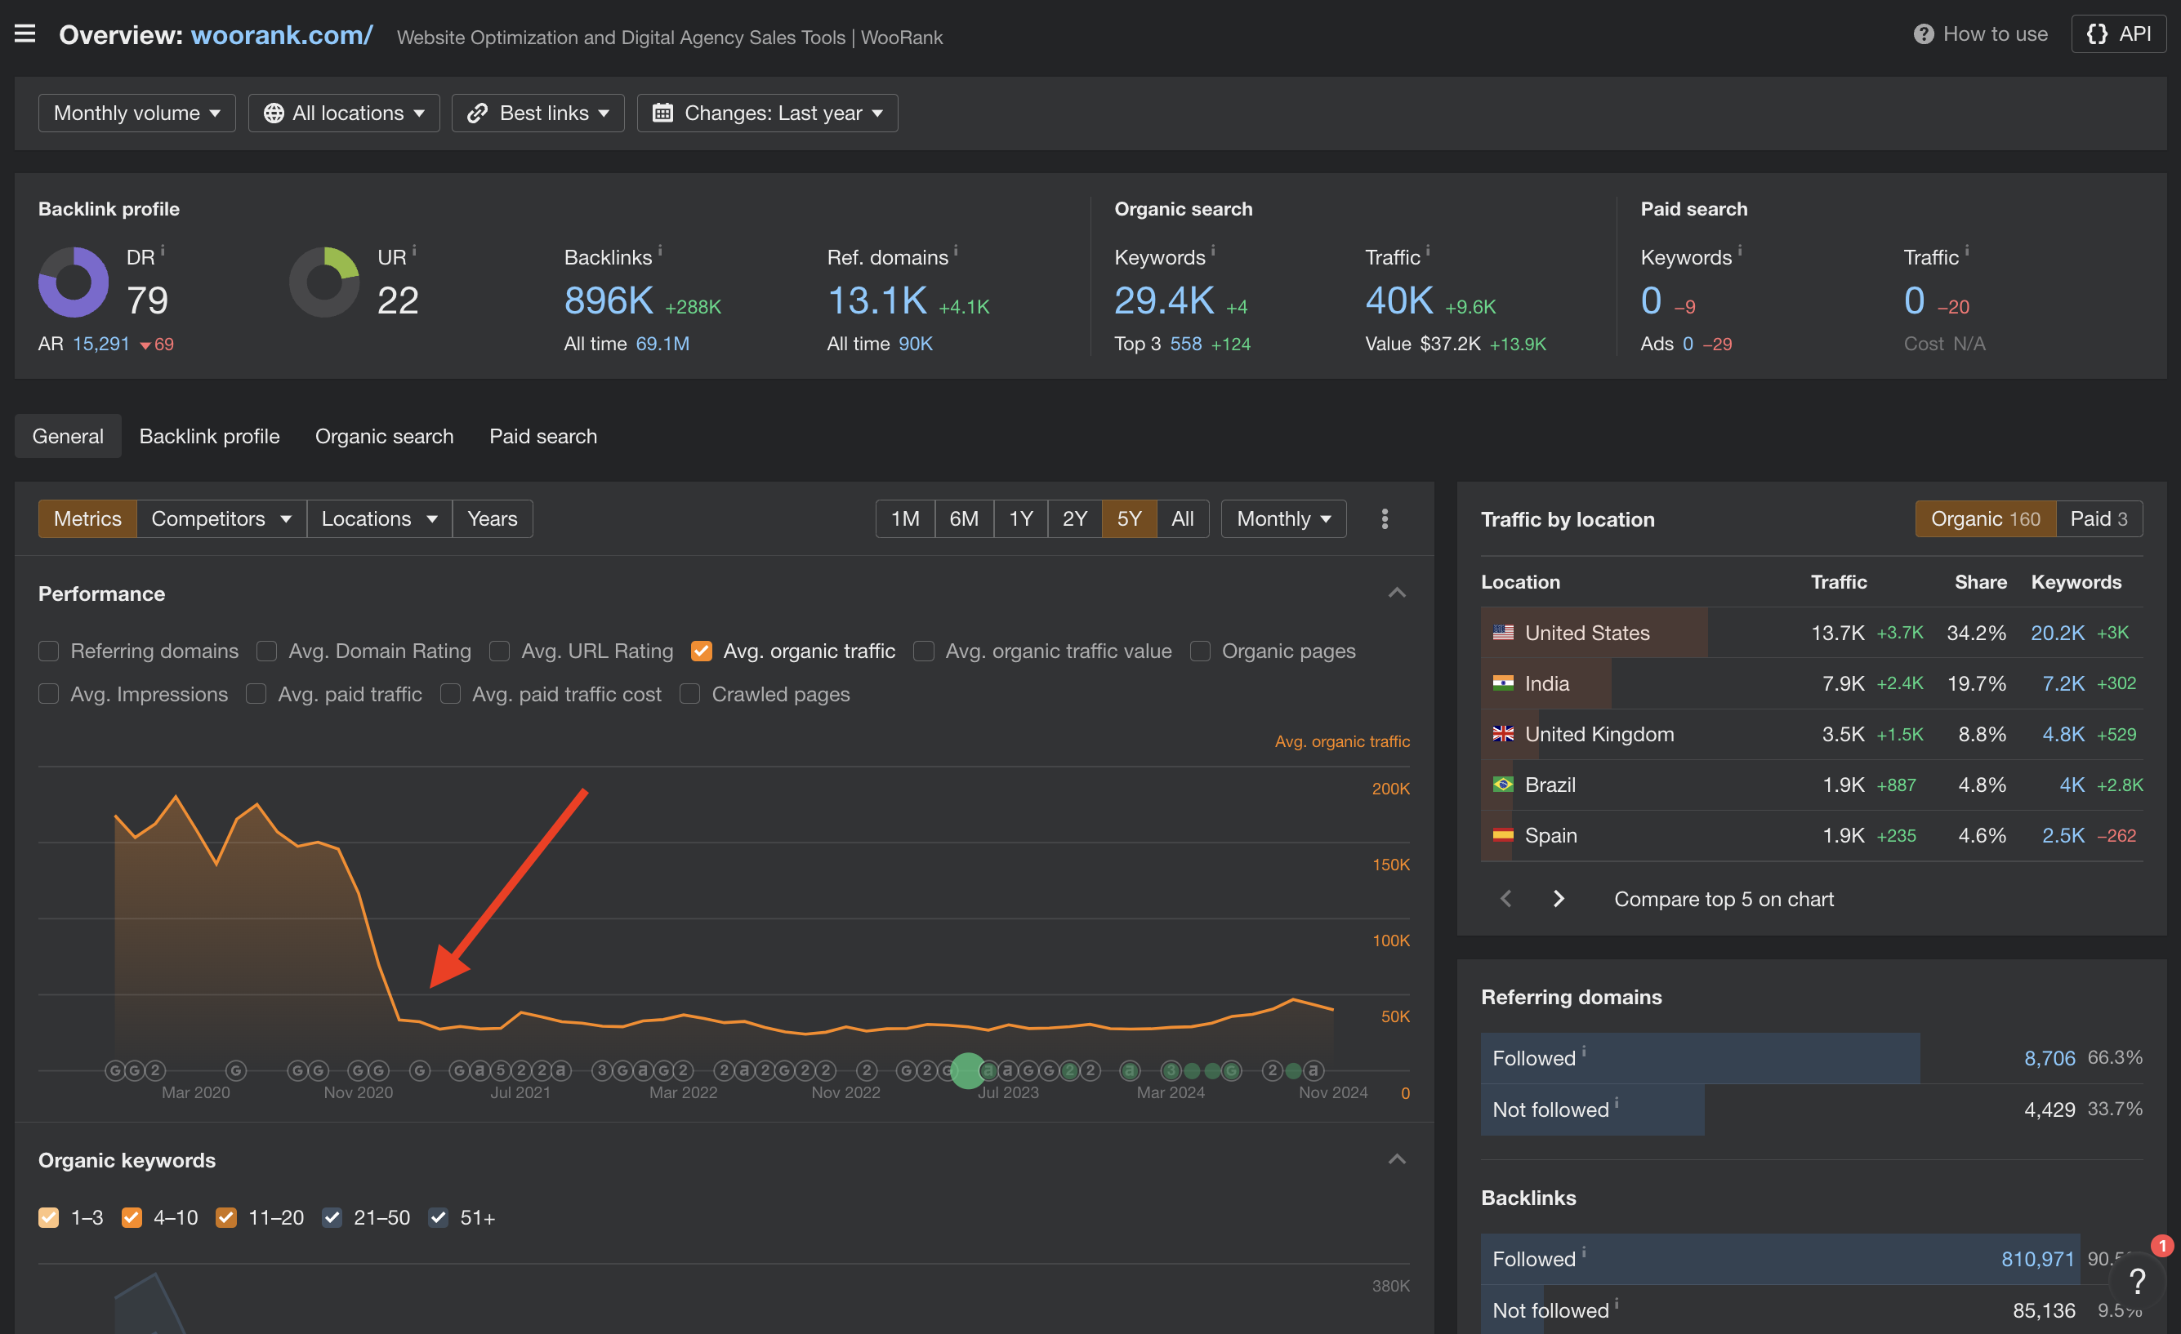Enable Avg. organic traffic value checkbox
Viewport: 2181px width, 1334px height.
[x=923, y=651]
